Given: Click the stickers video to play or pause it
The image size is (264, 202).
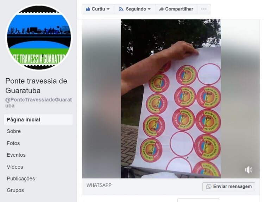Looking at the screenshot, I should [171, 99].
